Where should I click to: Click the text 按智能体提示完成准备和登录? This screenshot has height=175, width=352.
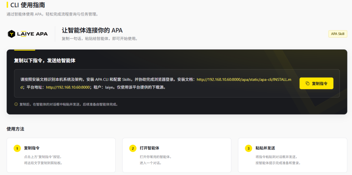tap(278, 163)
